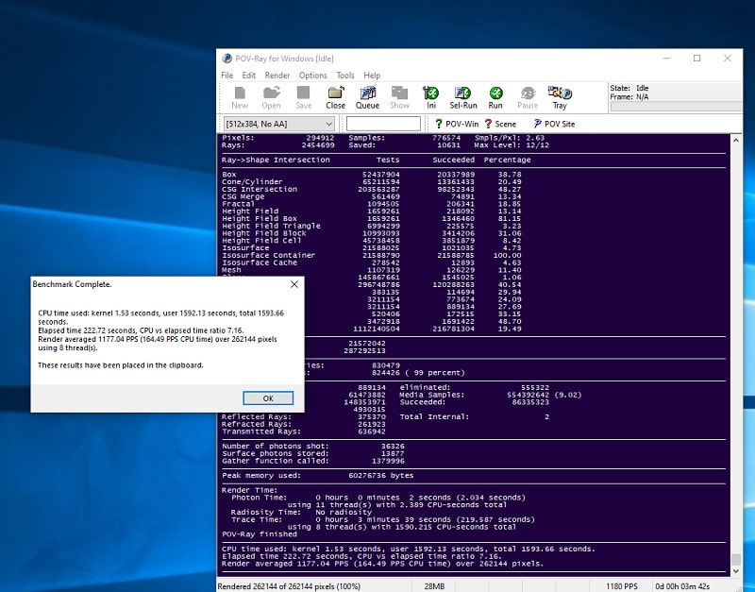Send POV-Ray to Tray icon

click(560, 98)
